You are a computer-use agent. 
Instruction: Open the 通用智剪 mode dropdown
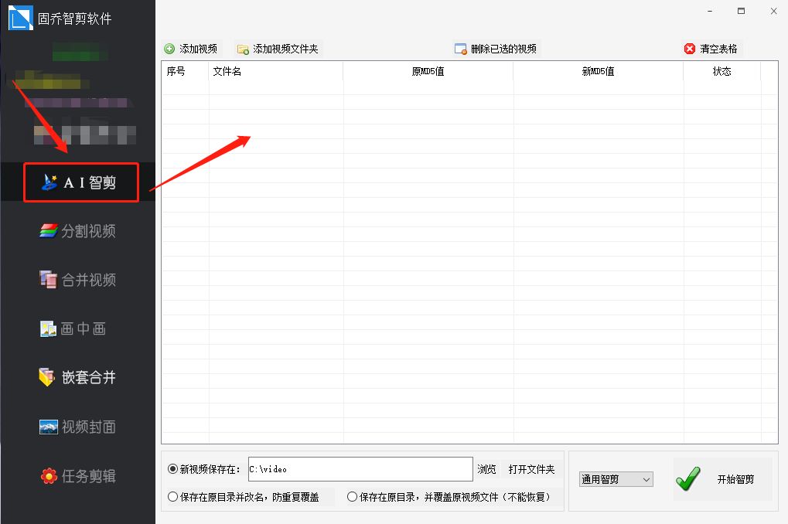[x=616, y=479]
